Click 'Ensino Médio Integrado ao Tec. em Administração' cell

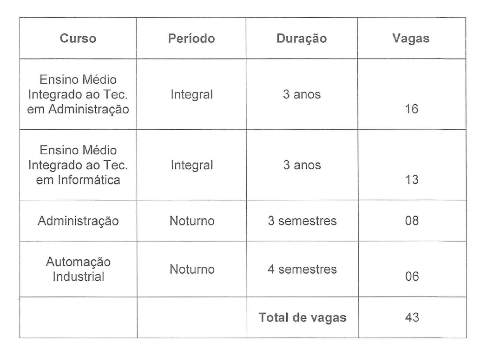(x=78, y=95)
